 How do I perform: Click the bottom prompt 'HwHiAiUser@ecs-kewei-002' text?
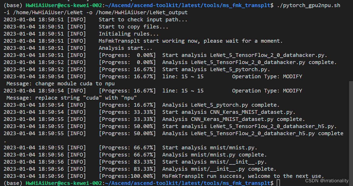[64, 183]
